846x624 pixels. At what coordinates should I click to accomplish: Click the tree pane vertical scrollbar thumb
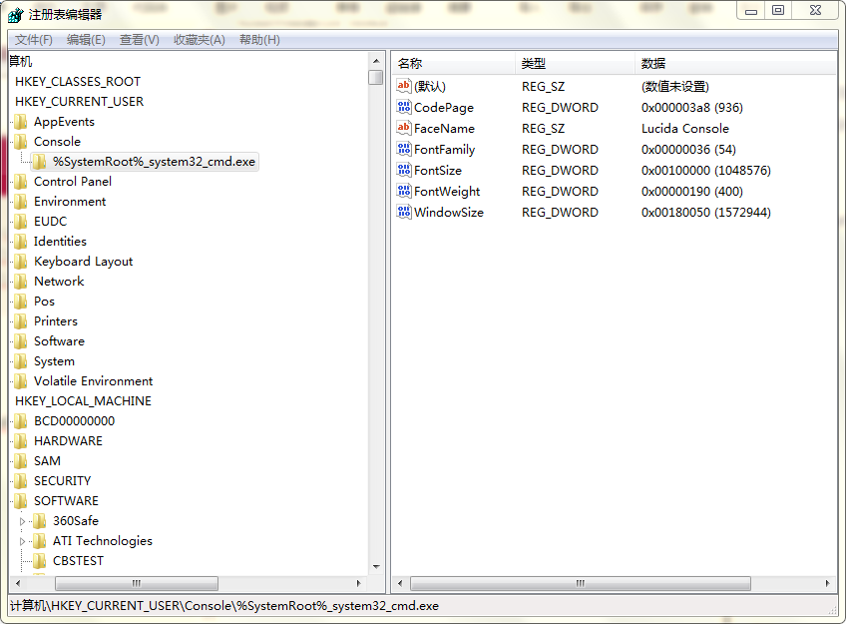[376, 77]
